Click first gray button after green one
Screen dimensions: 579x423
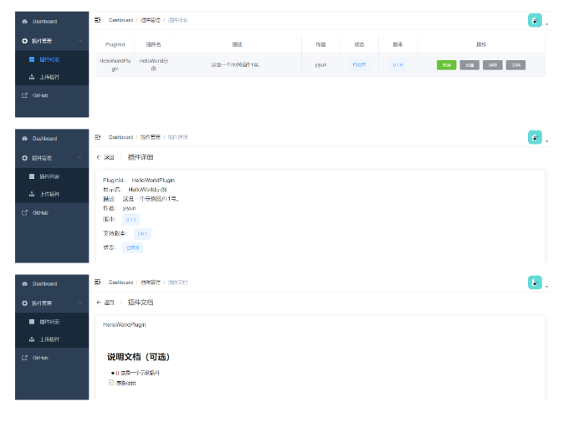coord(469,65)
